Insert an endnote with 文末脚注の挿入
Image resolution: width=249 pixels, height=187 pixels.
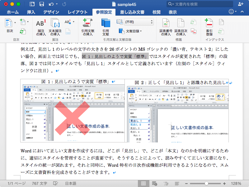coord(55,27)
